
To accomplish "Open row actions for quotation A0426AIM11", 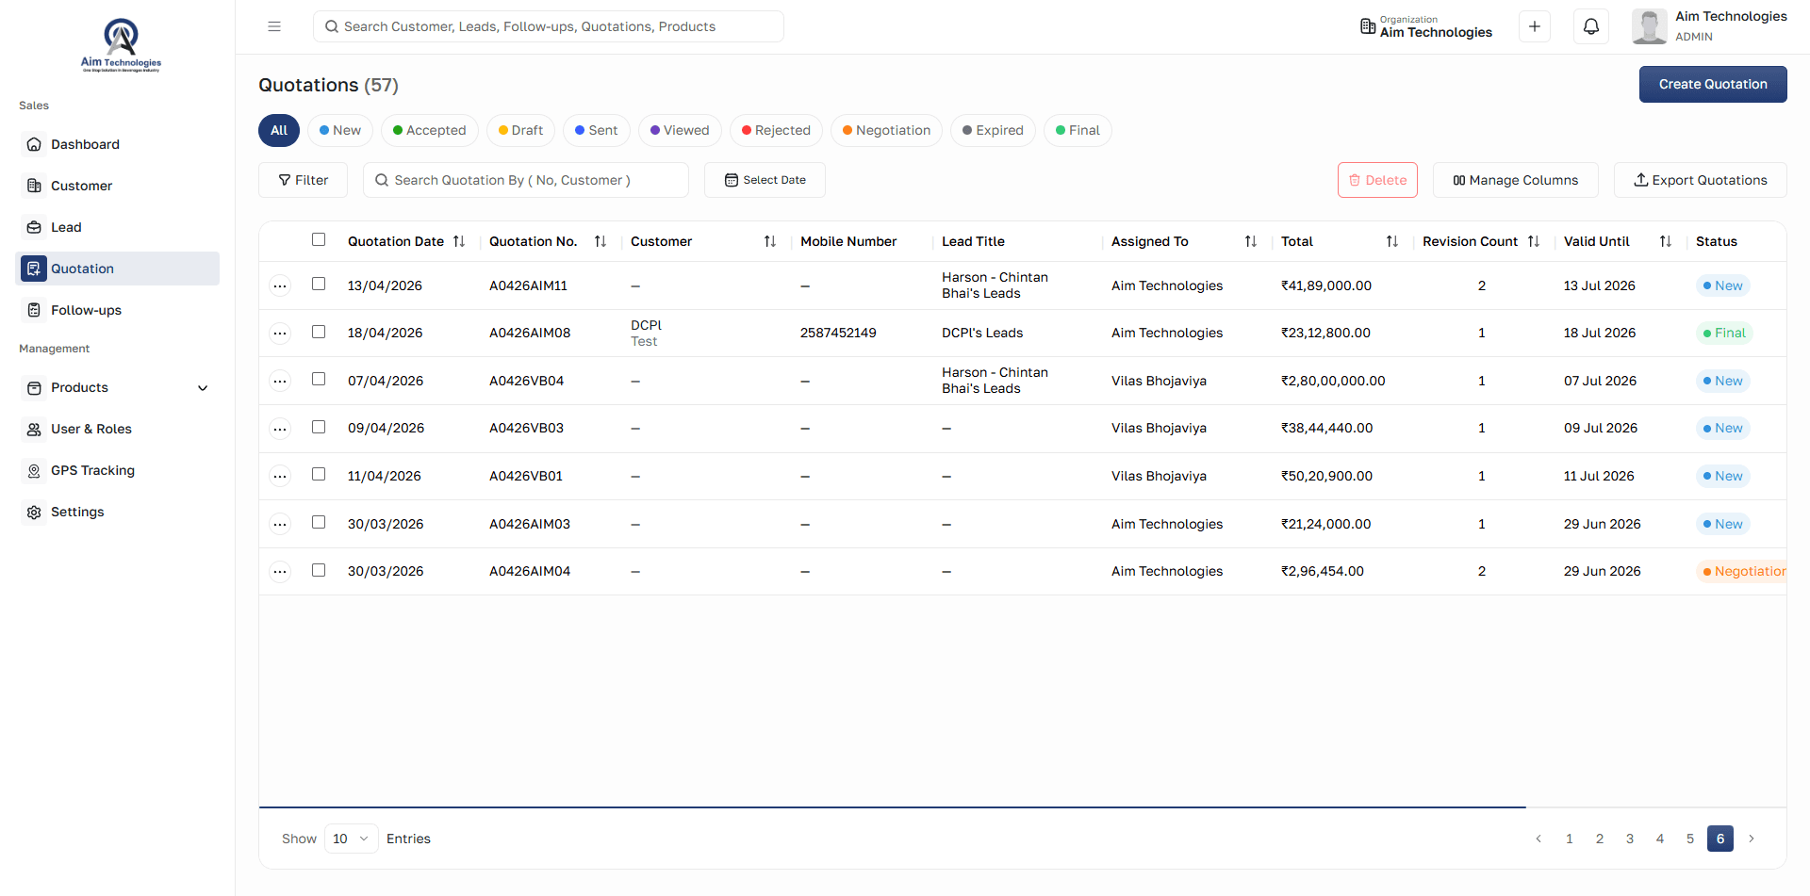I will coord(280,285).
